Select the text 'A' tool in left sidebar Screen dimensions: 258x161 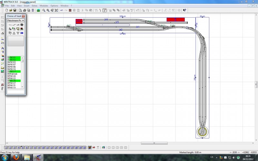click(3, 48)
